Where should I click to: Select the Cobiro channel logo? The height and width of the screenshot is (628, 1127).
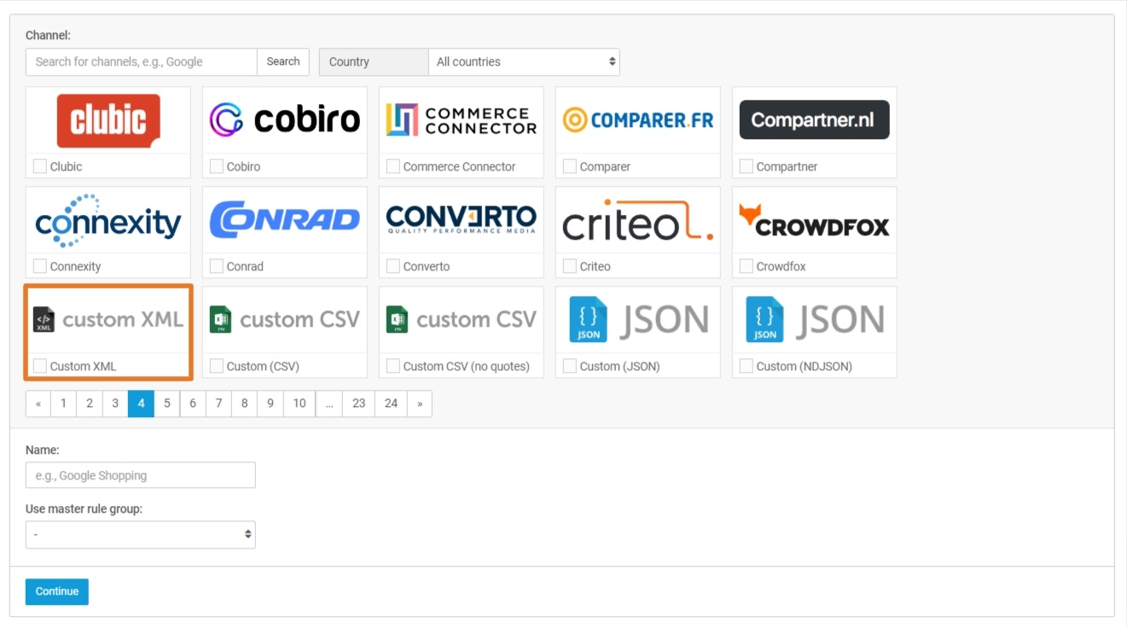[x=285, y=120]
